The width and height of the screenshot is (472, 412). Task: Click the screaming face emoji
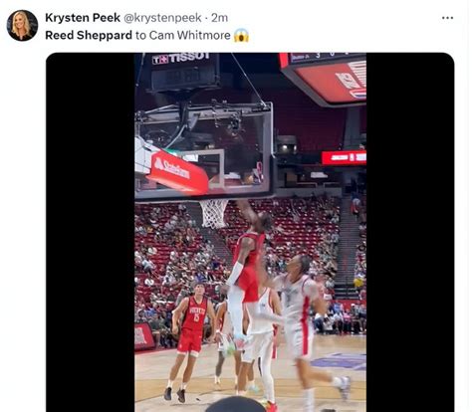(x=241, y=36)
